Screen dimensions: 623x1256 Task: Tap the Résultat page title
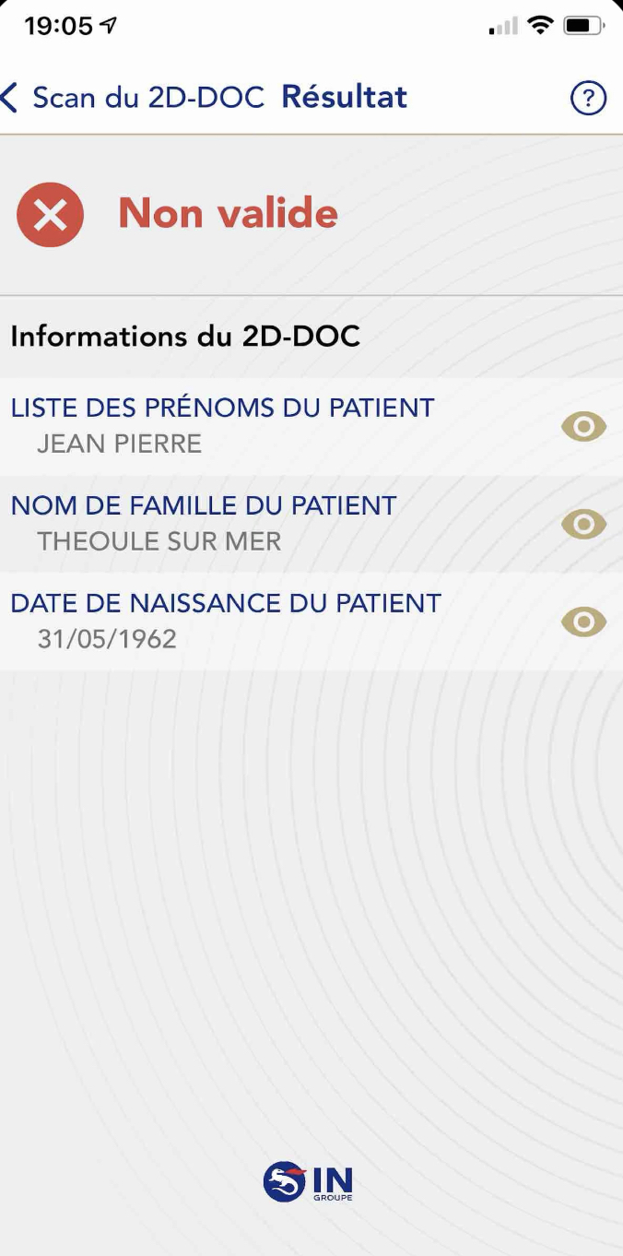[344, 98]
